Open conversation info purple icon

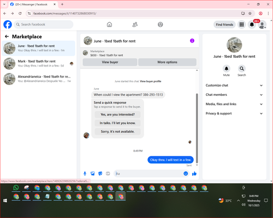192,41
